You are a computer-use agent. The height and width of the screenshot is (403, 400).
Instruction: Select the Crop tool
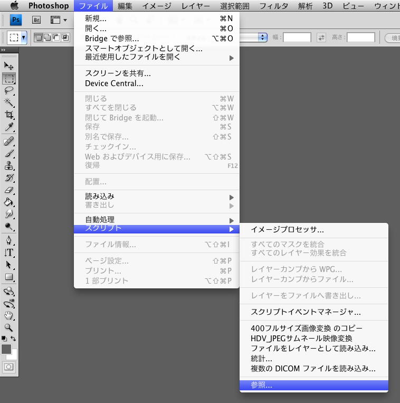(9, 115)
